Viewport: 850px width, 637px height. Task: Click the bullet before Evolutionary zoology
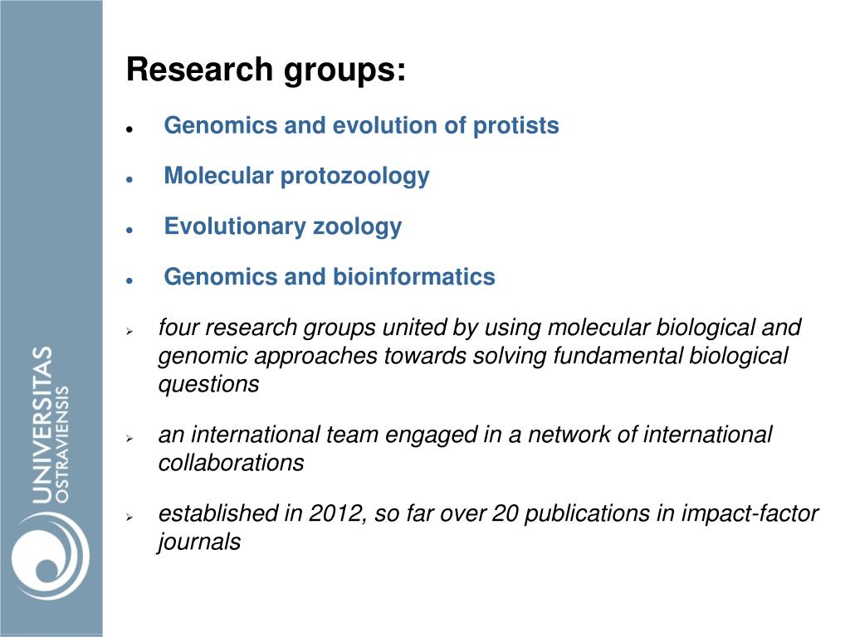129,231
